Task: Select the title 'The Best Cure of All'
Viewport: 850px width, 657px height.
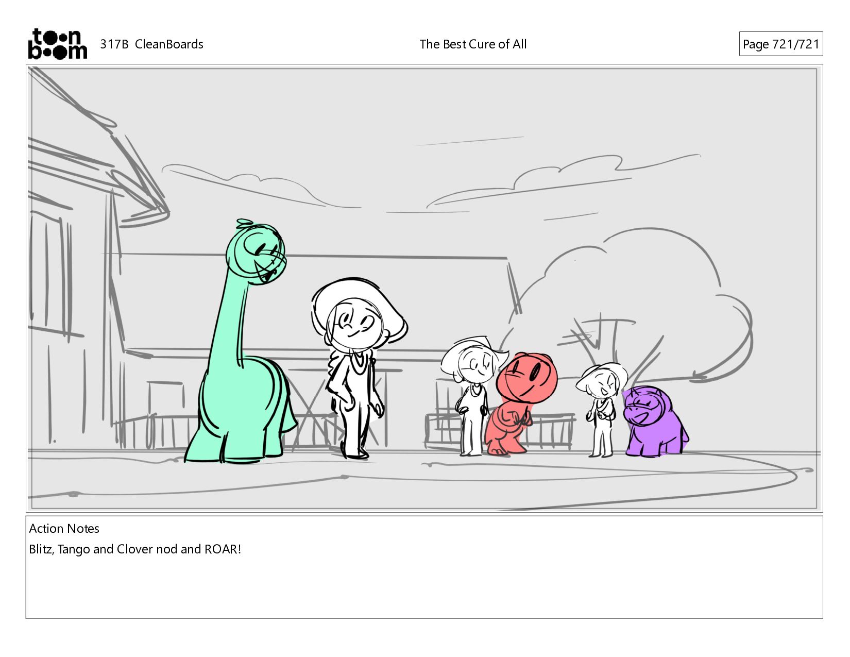Action: (x=473, y=44)
